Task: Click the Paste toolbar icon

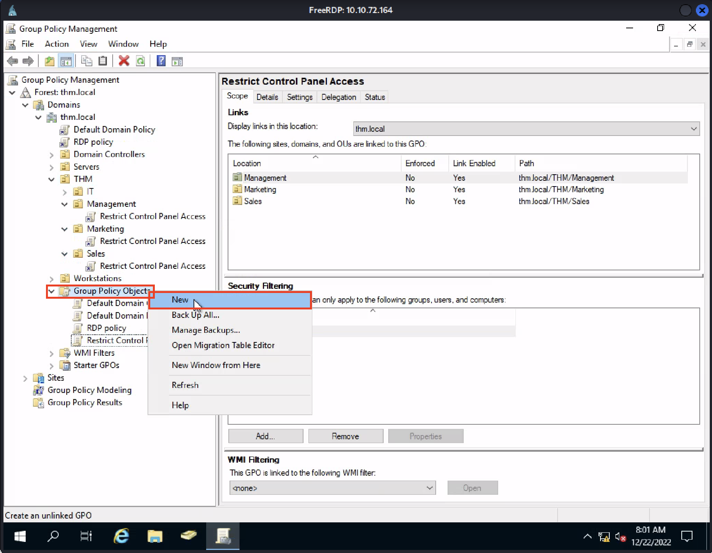Action: [x=103, y=61]
